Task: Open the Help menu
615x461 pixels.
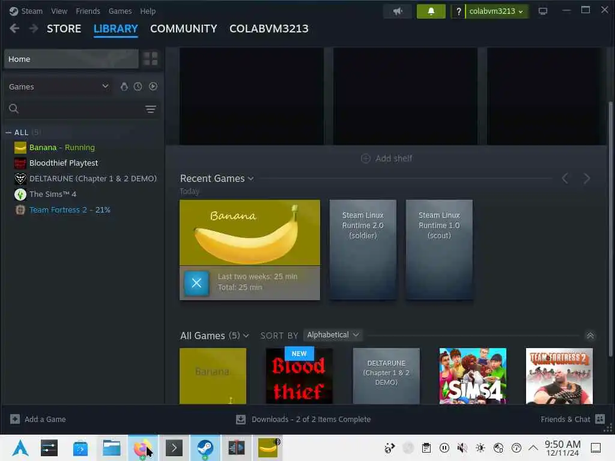Action: [x=148, y=11]
